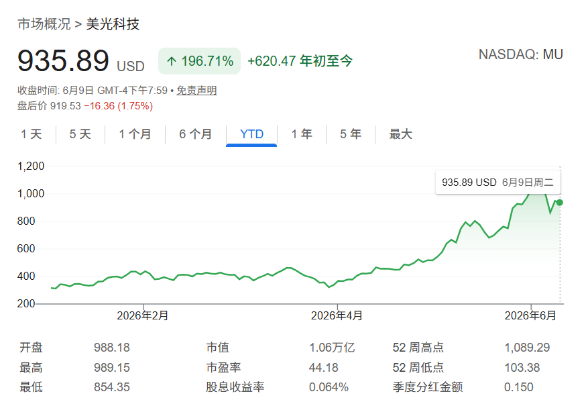The width and height of the screenshot is (588, 406).
Task: Click the 2026年6月 axis label
Action: point(530,315)
